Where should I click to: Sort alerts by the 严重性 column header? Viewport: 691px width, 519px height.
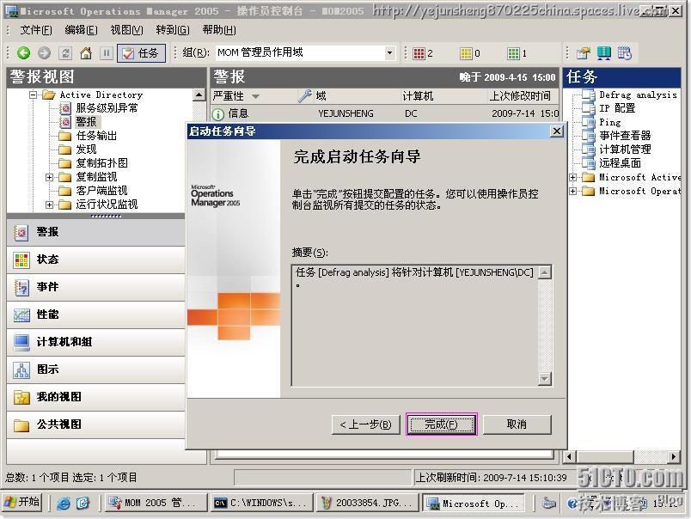point(228,96)
